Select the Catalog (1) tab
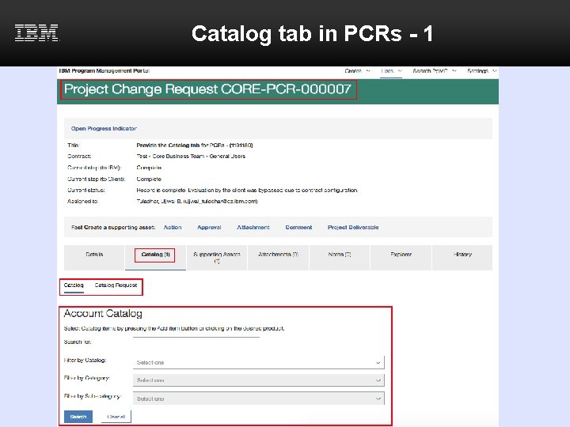The height and width of the screenshot is (427, 570). (x=155, y=258)
